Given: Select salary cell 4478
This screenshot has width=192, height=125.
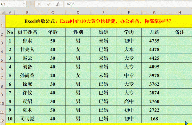Looking at the screenshot, I should (x=154, y=50).
